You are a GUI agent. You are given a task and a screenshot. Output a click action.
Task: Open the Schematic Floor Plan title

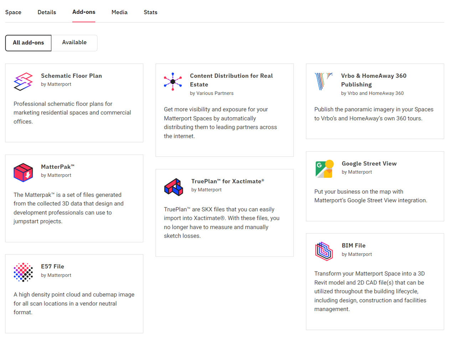pyautogui.click(x=71, y=76)
